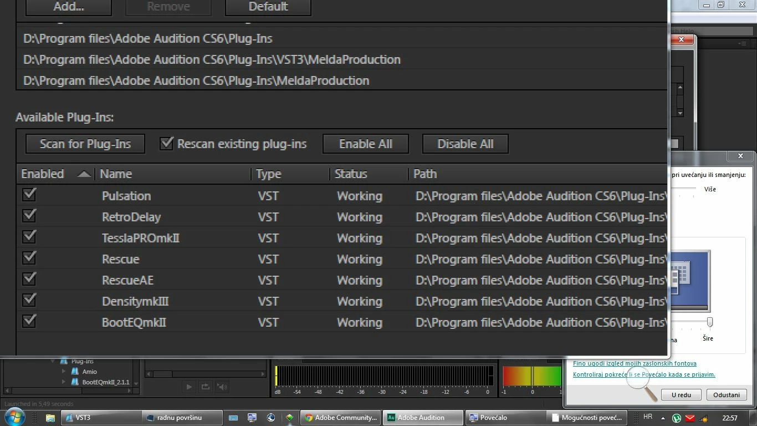Click the network signal tray icon
The height and width of the screenshot is (426, 757).
click(x=704, y=418)
